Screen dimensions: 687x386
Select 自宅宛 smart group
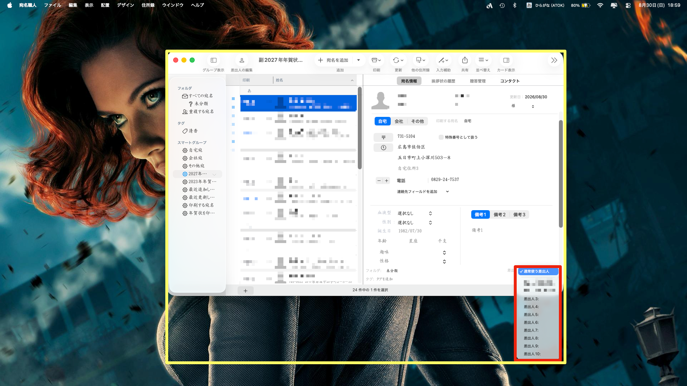(x=193, y=150)
